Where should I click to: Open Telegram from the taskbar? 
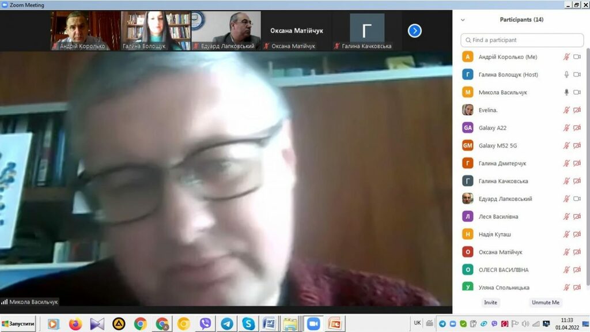point(227,323)
